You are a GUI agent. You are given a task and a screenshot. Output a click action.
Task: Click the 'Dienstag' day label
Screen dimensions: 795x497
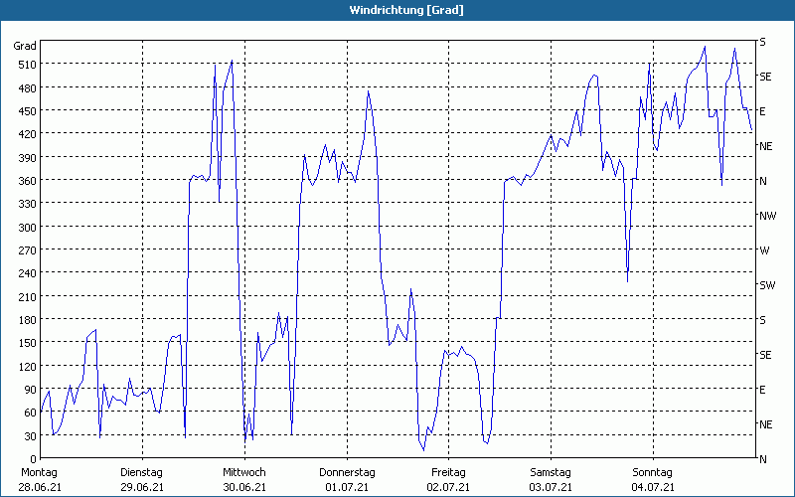click(141, 473)
